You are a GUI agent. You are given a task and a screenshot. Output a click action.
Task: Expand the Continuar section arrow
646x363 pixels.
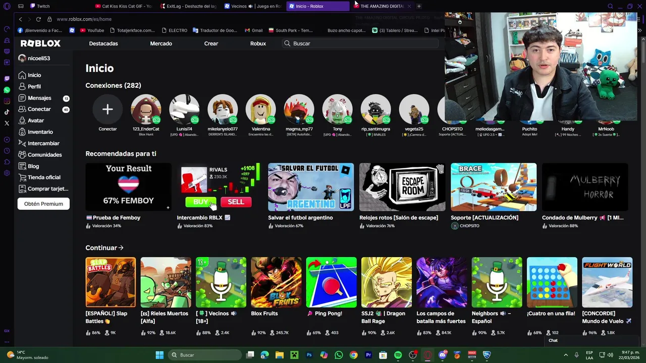121,248
